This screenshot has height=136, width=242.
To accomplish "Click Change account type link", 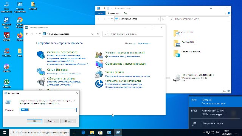I will (x=124, y=57).
